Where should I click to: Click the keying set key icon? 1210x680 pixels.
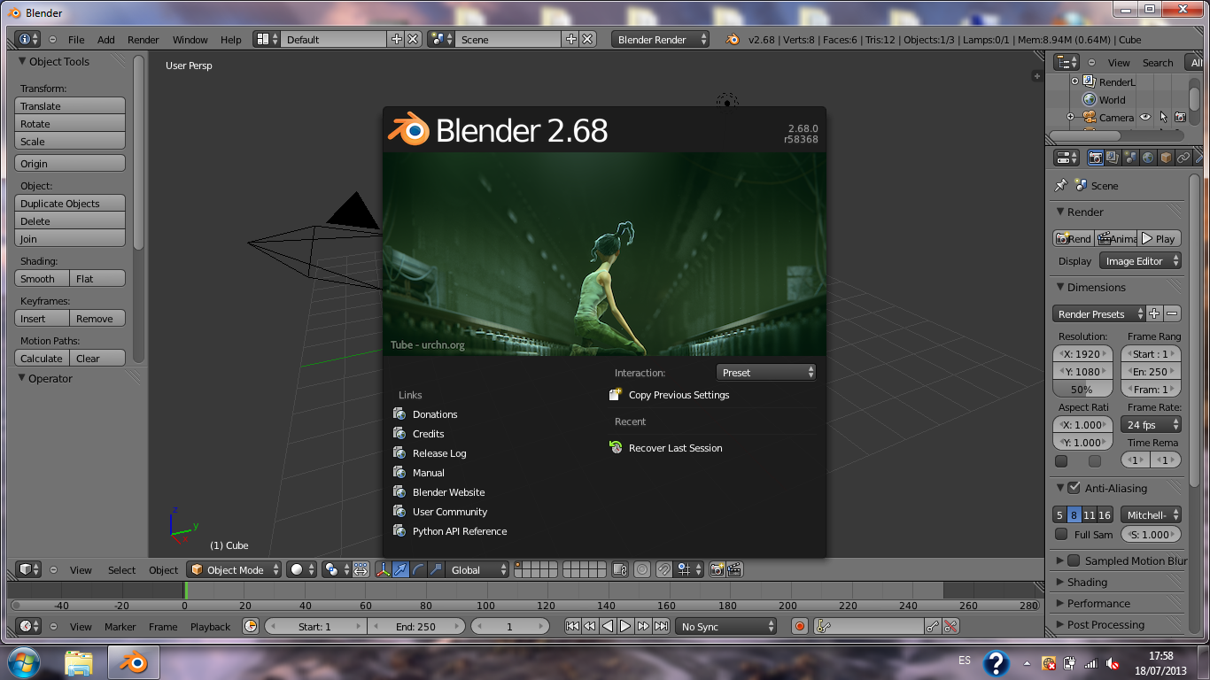coord(823,627)
